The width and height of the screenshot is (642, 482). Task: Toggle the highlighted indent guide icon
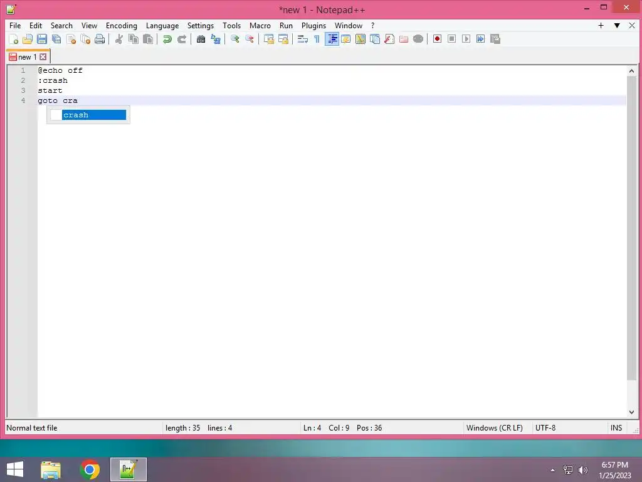(x=332, y=40)
